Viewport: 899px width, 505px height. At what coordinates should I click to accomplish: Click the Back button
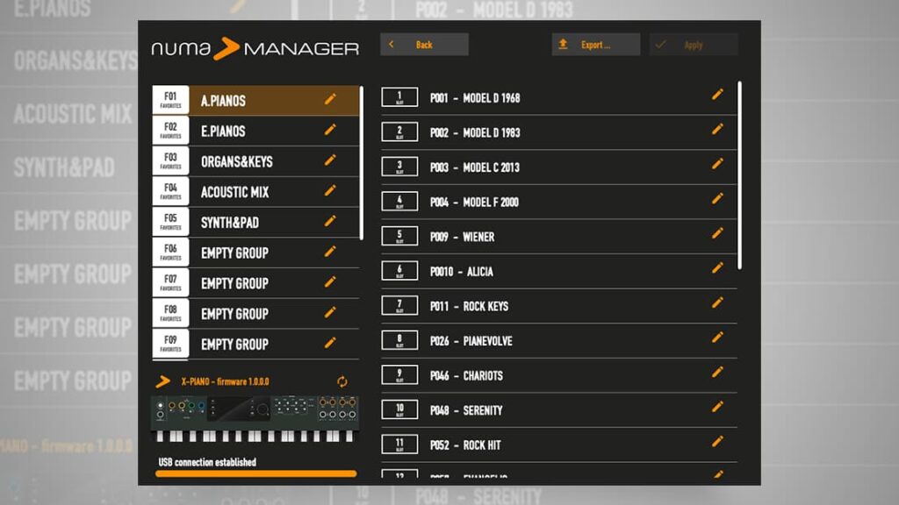pos(424,45)
